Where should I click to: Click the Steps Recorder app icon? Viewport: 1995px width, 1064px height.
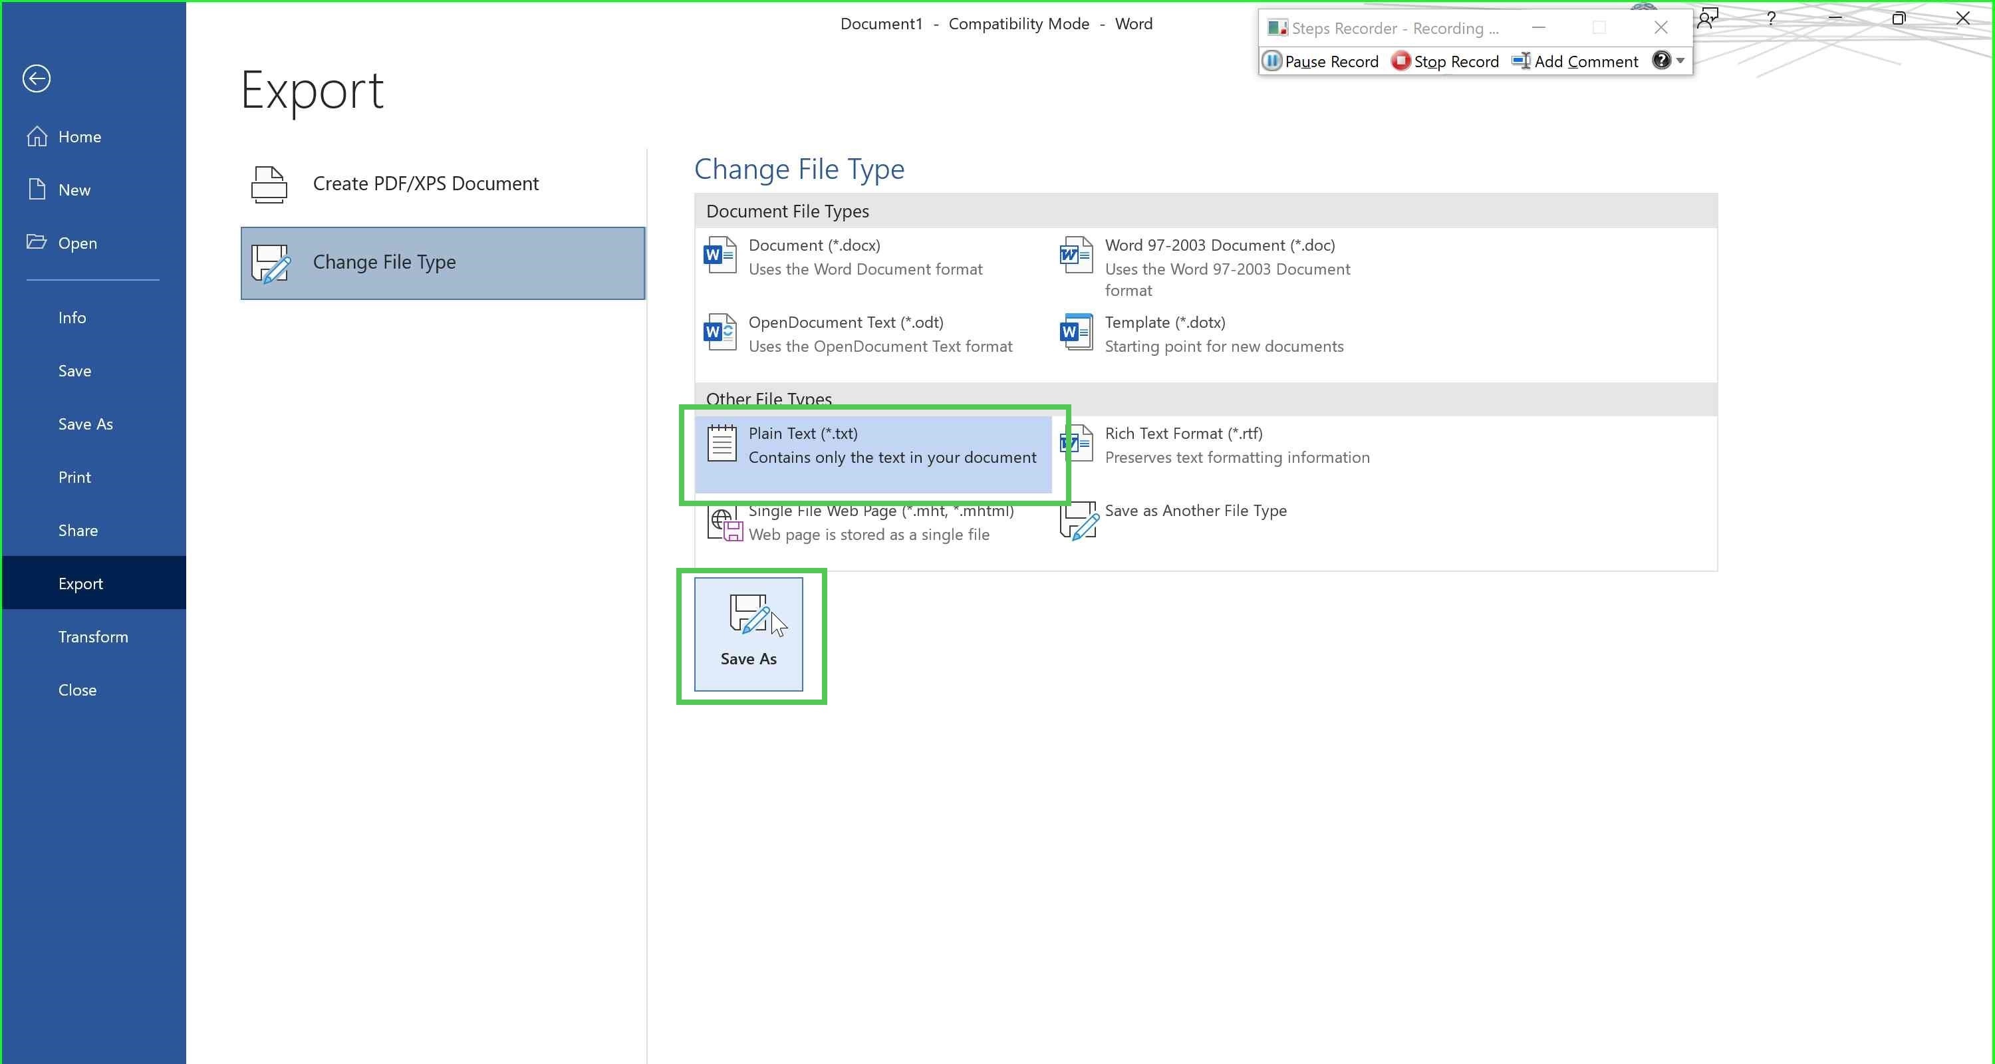tap(1277, 28)
